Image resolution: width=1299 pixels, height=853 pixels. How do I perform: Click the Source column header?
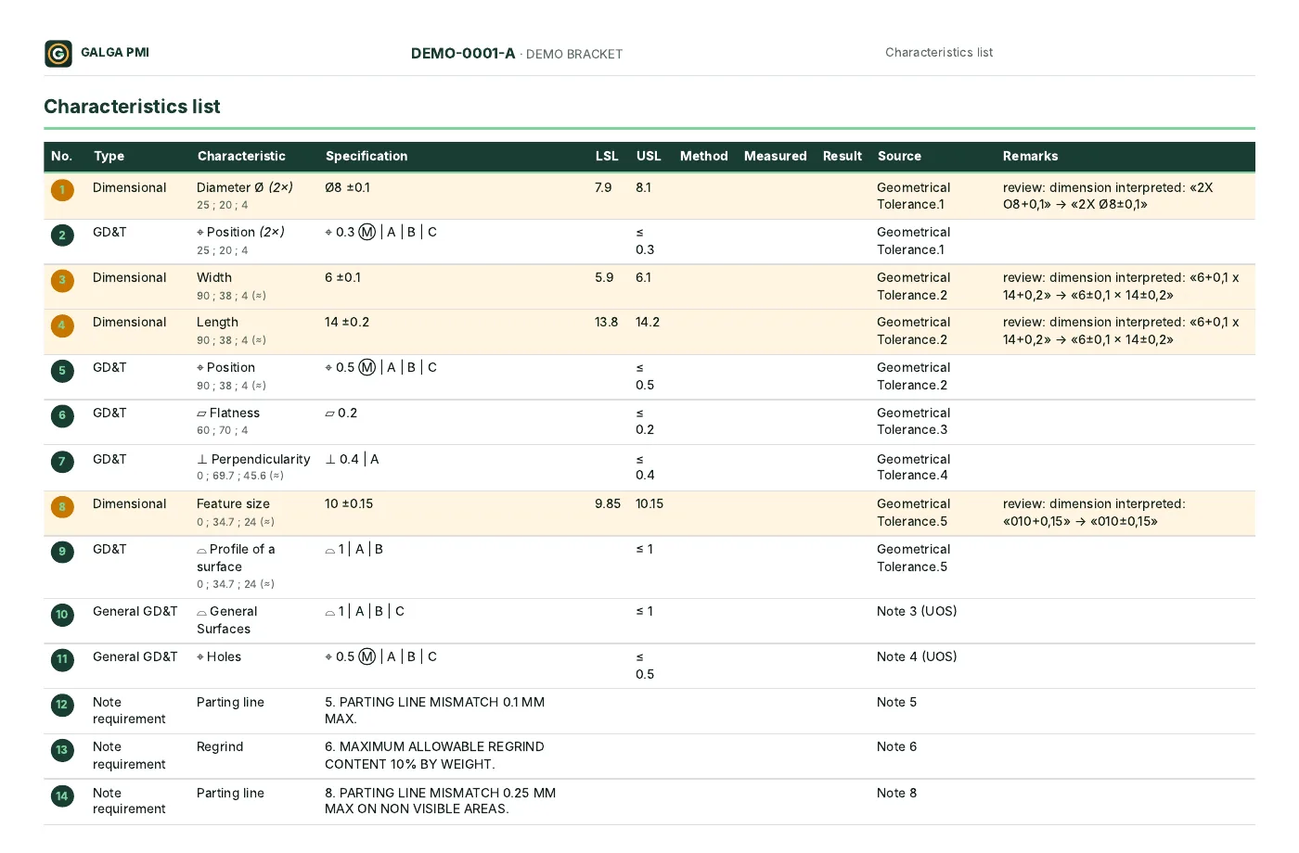pyautogui.click(x=900, y=157)
